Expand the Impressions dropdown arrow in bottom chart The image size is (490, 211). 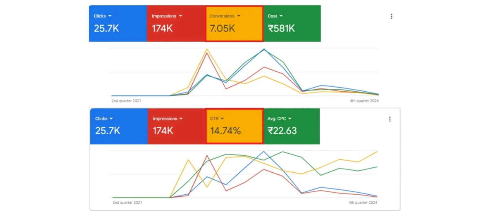click(182, 119)
